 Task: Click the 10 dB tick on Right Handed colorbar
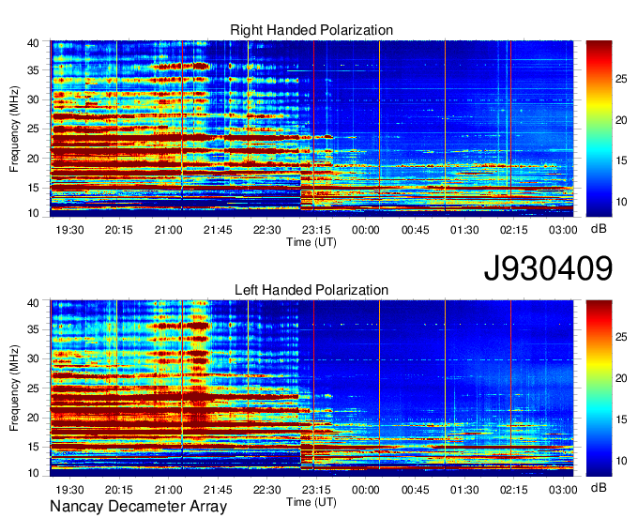pos(621,202)
